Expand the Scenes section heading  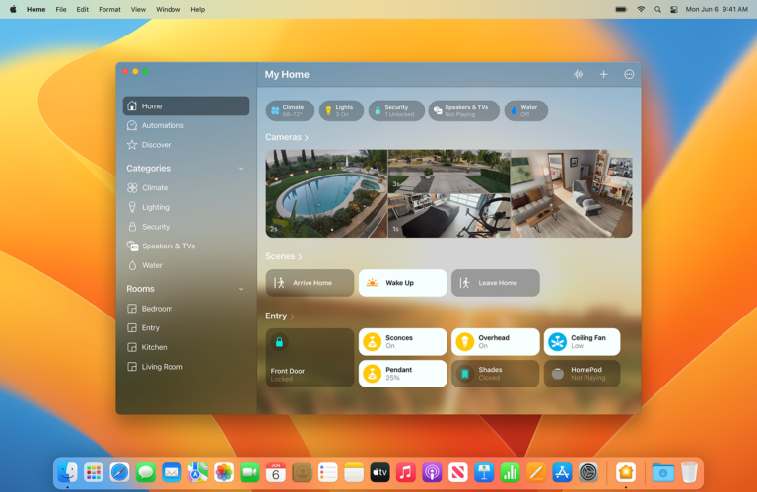coord(284,256)
